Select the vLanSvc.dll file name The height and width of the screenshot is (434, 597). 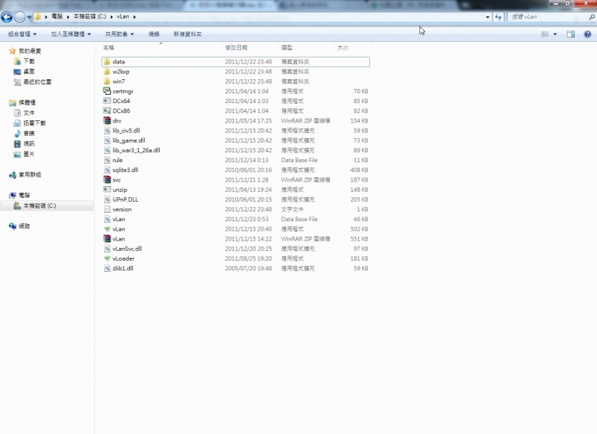(127, 249)
